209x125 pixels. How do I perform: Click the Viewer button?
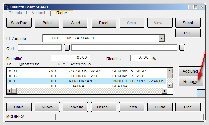160,23
